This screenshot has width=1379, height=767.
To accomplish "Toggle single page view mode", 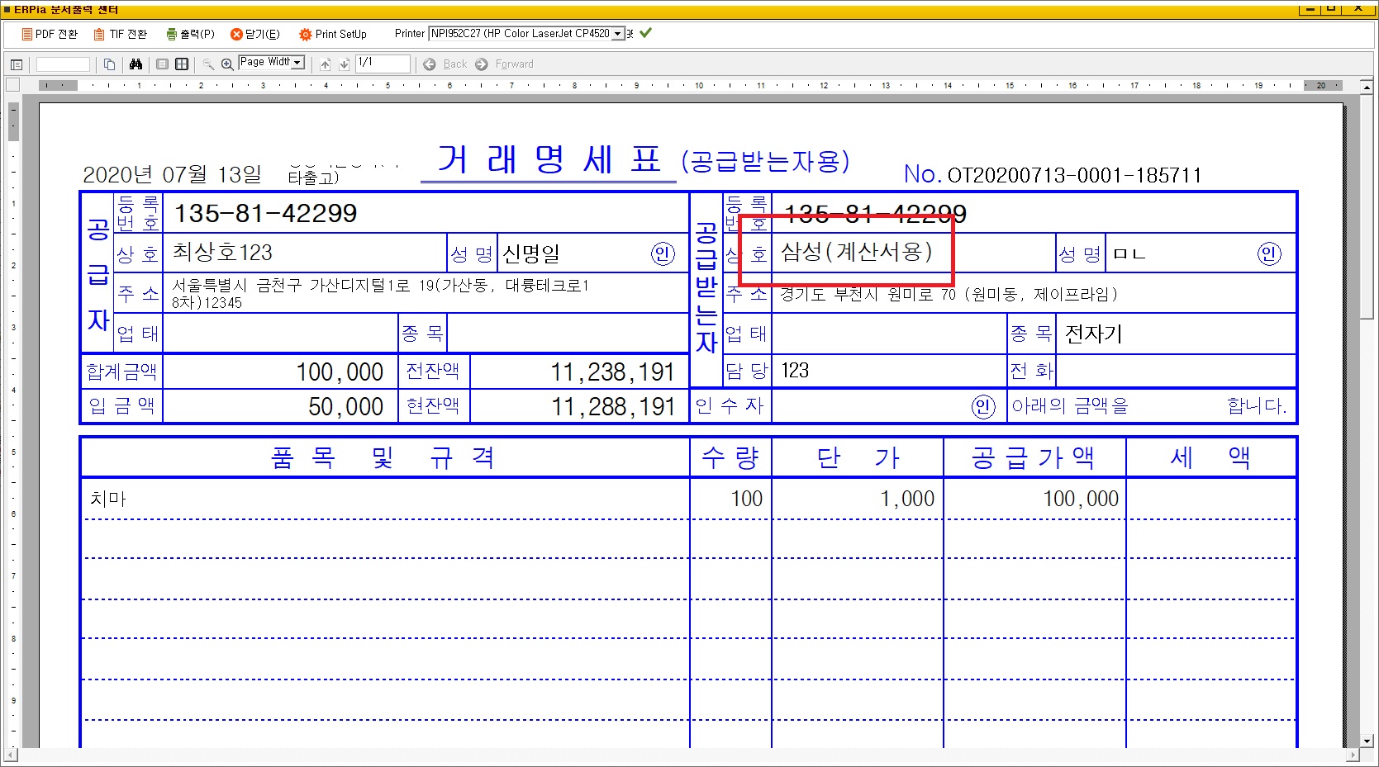I will (x=162, y=64).
